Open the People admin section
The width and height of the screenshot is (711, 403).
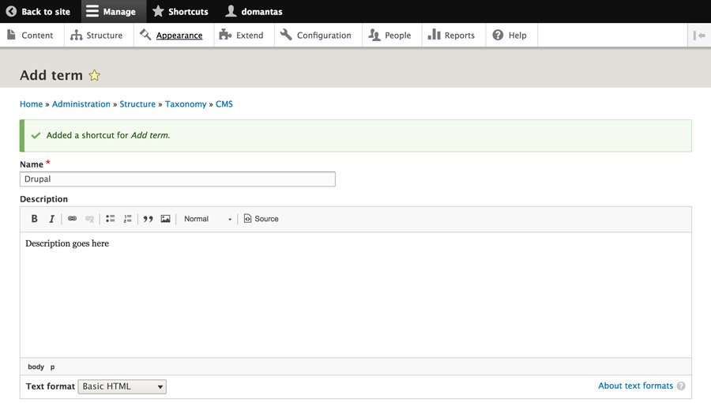[390, 36]
